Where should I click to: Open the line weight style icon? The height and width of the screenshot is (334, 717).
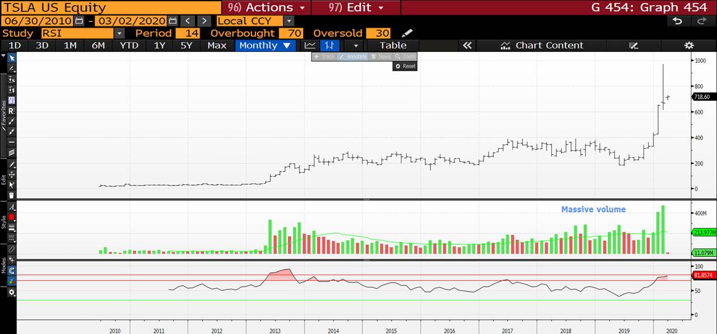coord(12,227)
